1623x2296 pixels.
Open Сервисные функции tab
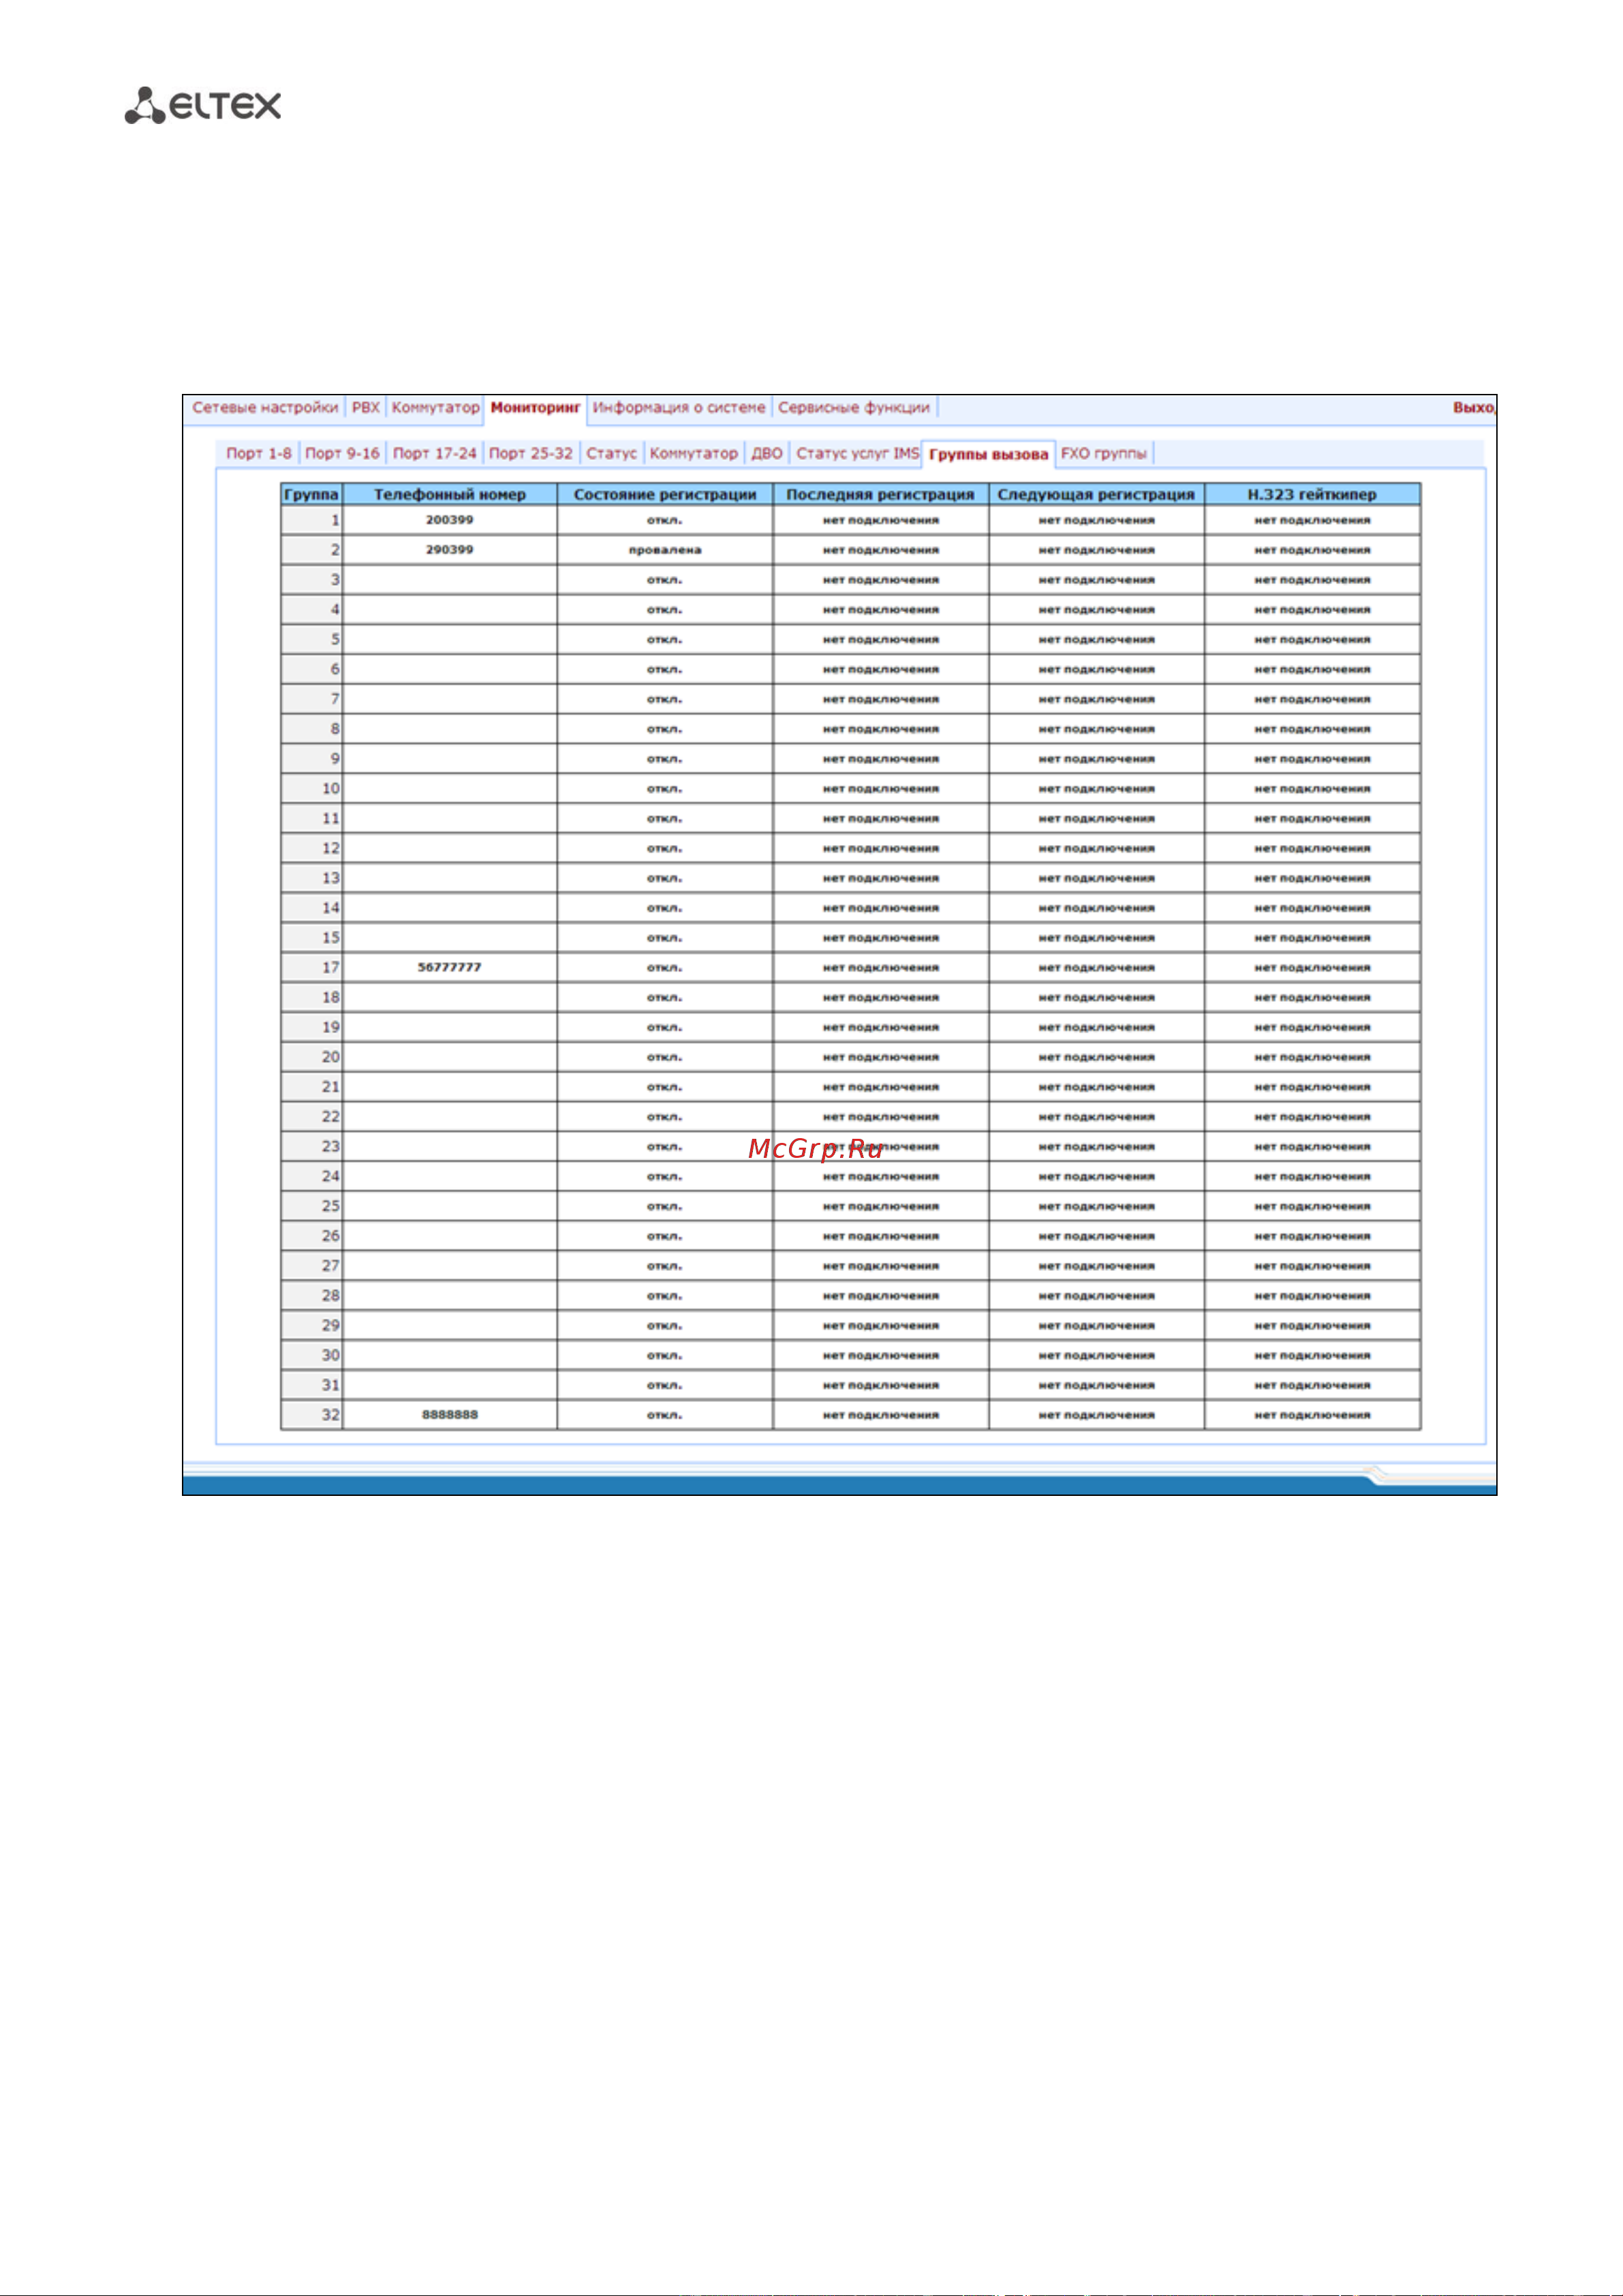pos(854,408)
